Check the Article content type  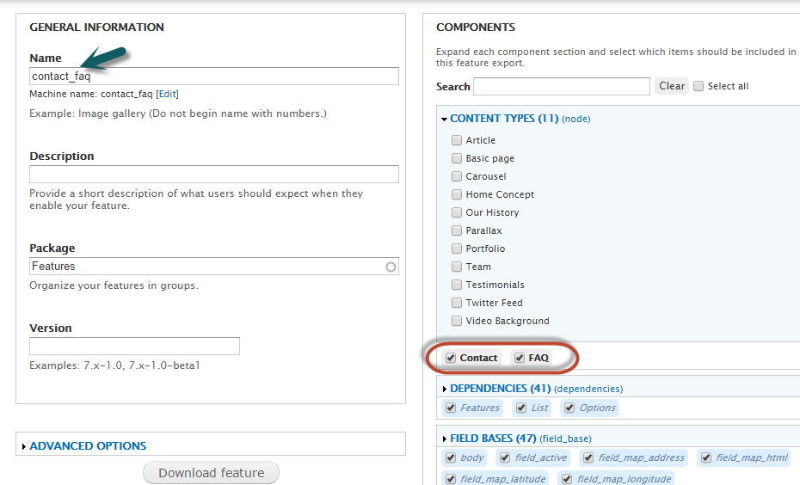[457, 140]
